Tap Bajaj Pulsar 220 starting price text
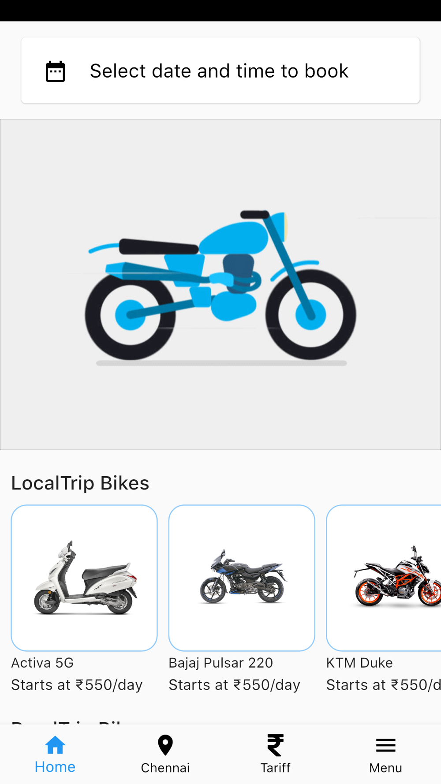Image resolution: width=441 pixels, height=784 pixels. point(234,685)
